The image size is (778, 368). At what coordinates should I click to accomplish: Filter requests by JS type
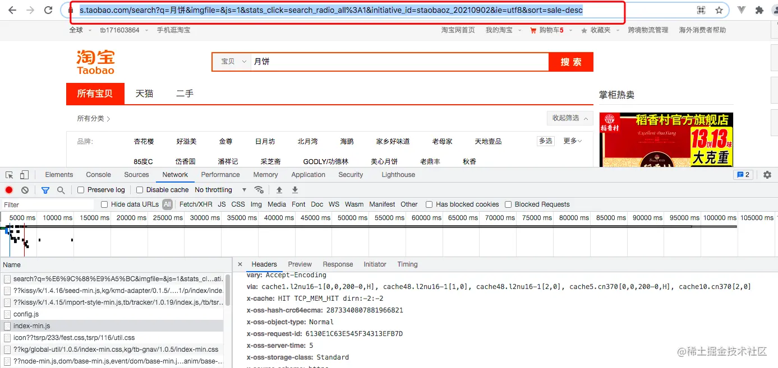(222, 204)
